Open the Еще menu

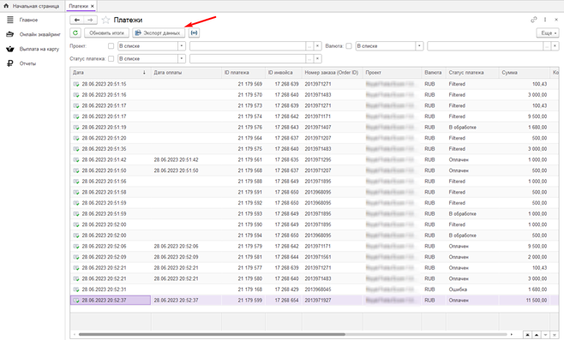click(x=548, y=33)
